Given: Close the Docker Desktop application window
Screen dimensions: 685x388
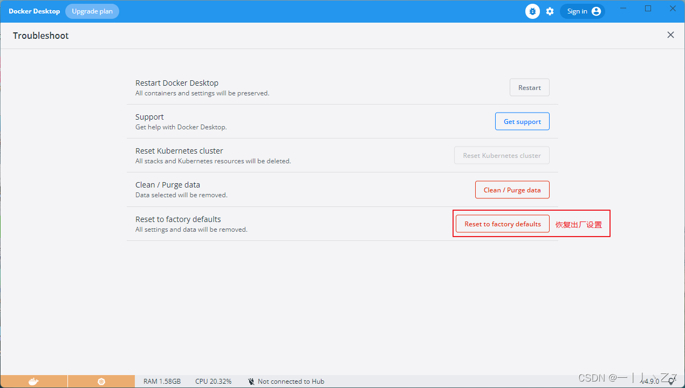Looking at the screenshot, I should [x=673, y=9].
